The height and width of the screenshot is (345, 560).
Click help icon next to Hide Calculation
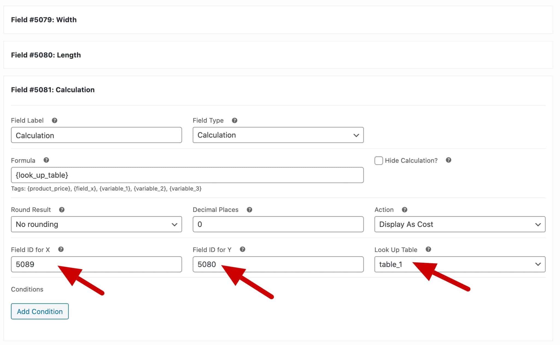448,160
